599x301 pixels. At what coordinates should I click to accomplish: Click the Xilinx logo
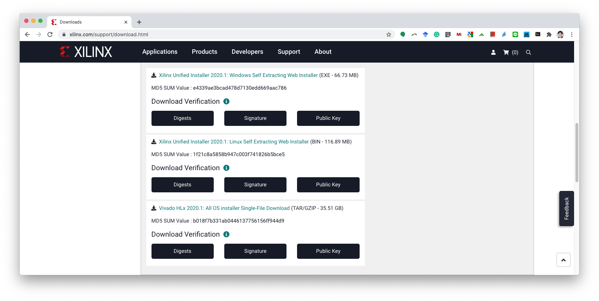pyautogui.click(x=86, y=52)
